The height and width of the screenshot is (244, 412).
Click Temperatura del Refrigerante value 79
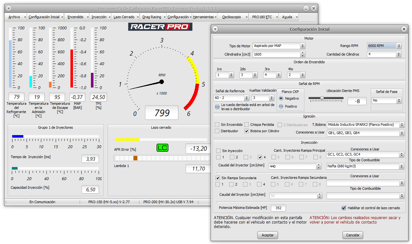(x=17, y=97)
